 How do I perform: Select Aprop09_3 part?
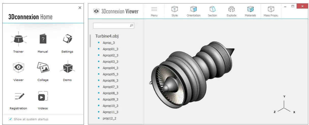tap(111, 99)
